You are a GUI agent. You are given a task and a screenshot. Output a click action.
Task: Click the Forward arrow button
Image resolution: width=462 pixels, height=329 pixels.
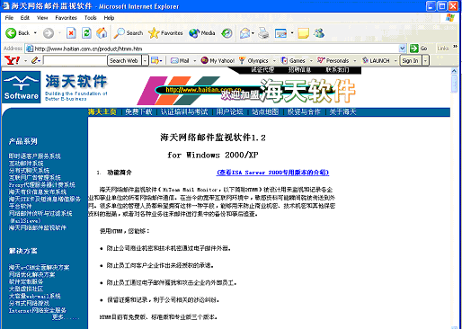click(49, 33)
